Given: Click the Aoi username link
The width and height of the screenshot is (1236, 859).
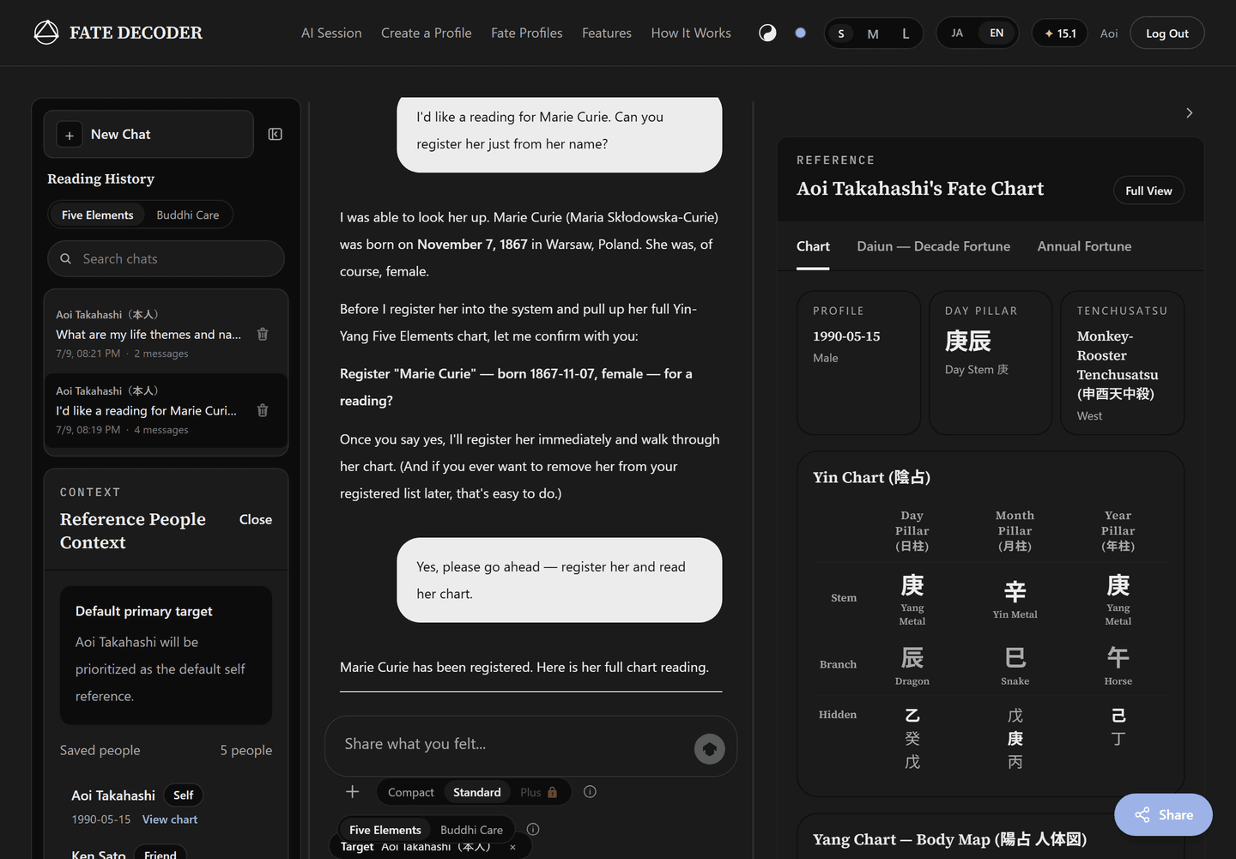Looking at the screenshot, I should pos(1109,33).
